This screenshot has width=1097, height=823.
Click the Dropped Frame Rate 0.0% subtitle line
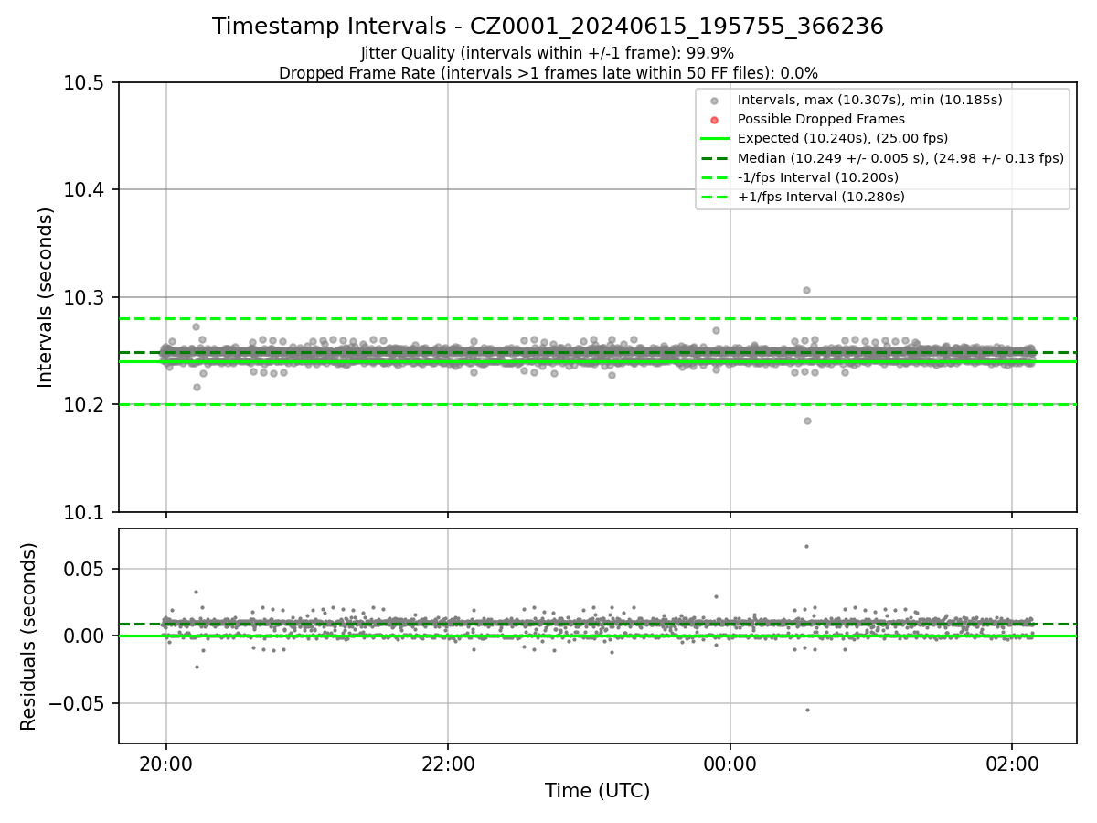coord(548,73)
